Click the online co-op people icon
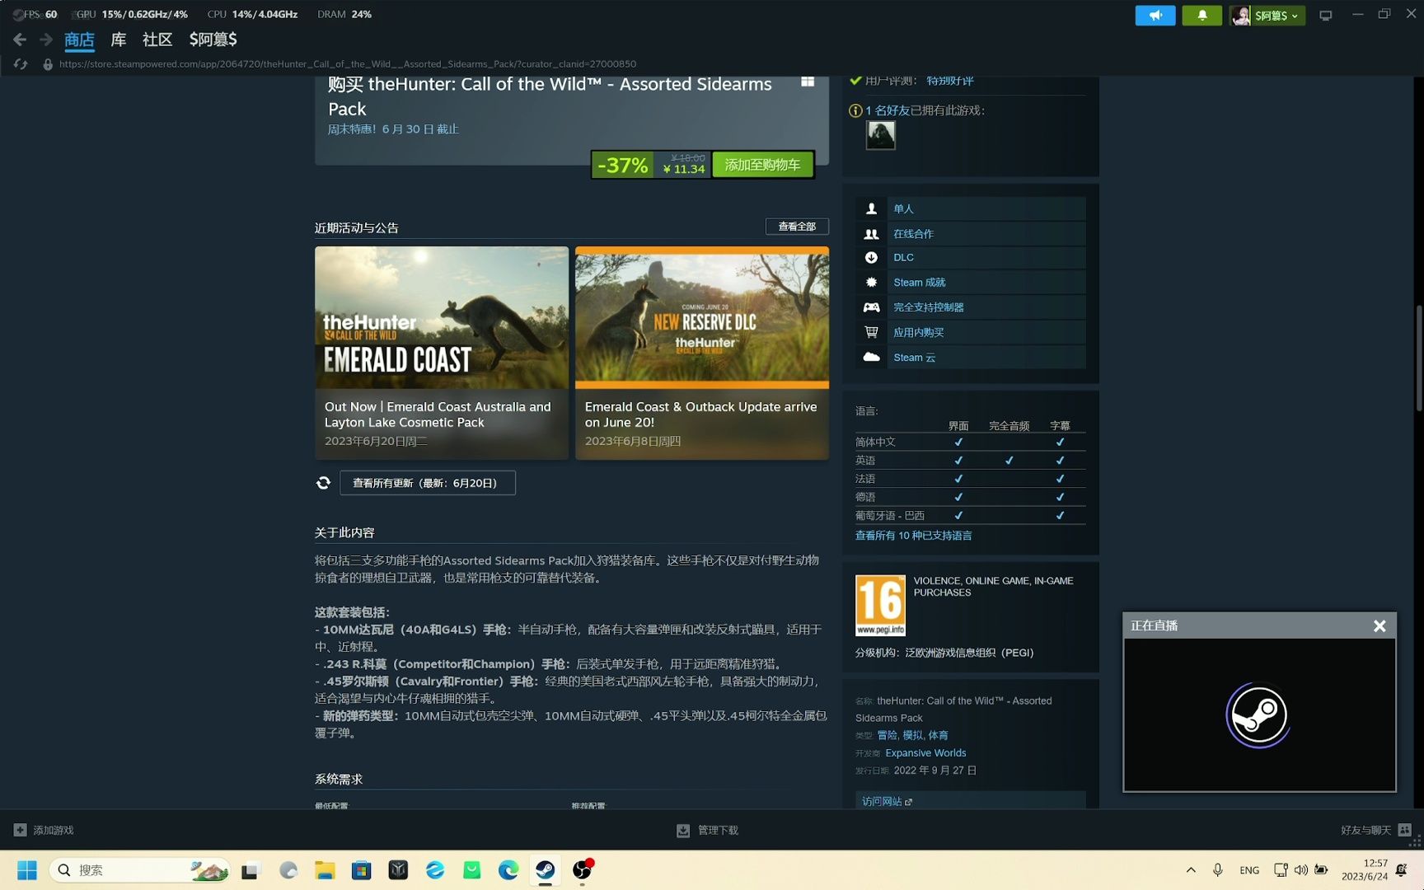This screenshot has width=1424, height=890. click(x=871, y=234)
